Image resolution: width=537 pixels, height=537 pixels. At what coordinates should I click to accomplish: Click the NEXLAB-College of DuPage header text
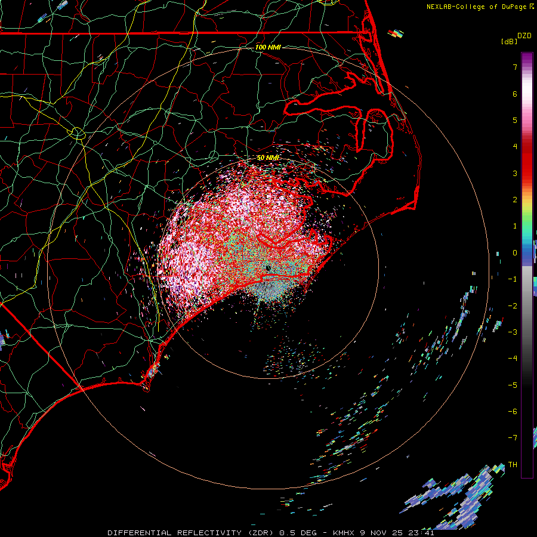click(x=476, y=7)
